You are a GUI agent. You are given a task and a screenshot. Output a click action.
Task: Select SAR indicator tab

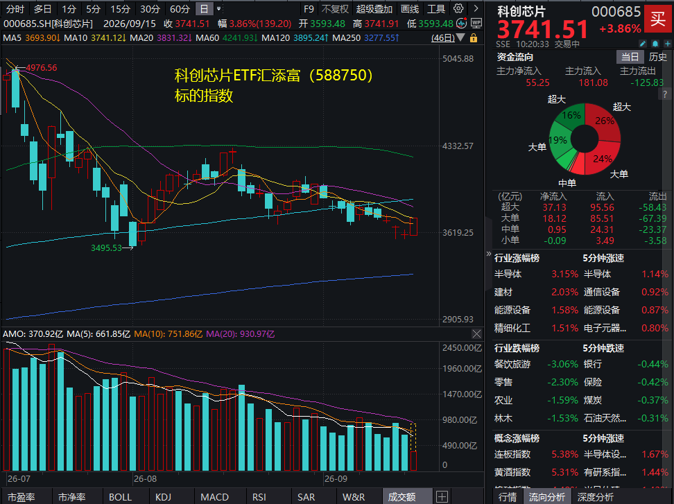(x=306, y=496)
